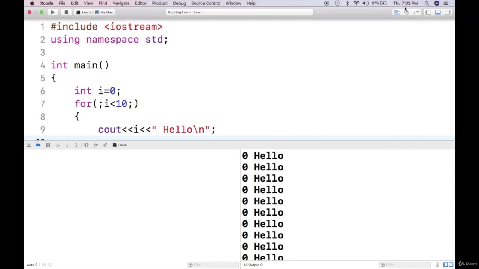
Task: Hide the debug area toggle icon
Action: click(29, 145)
